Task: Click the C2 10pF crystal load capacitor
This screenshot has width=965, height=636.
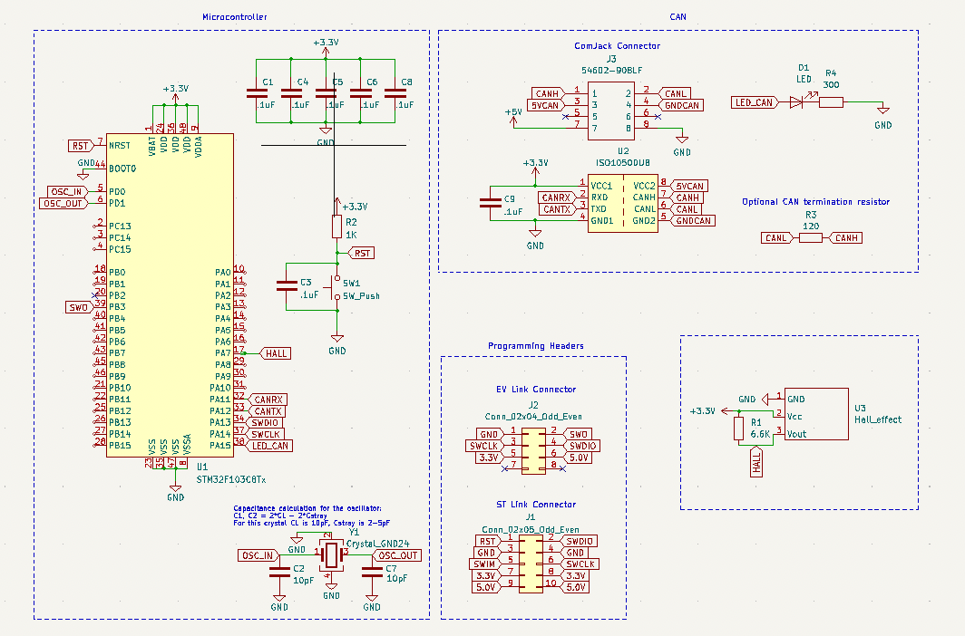Action: pos(279,571)
